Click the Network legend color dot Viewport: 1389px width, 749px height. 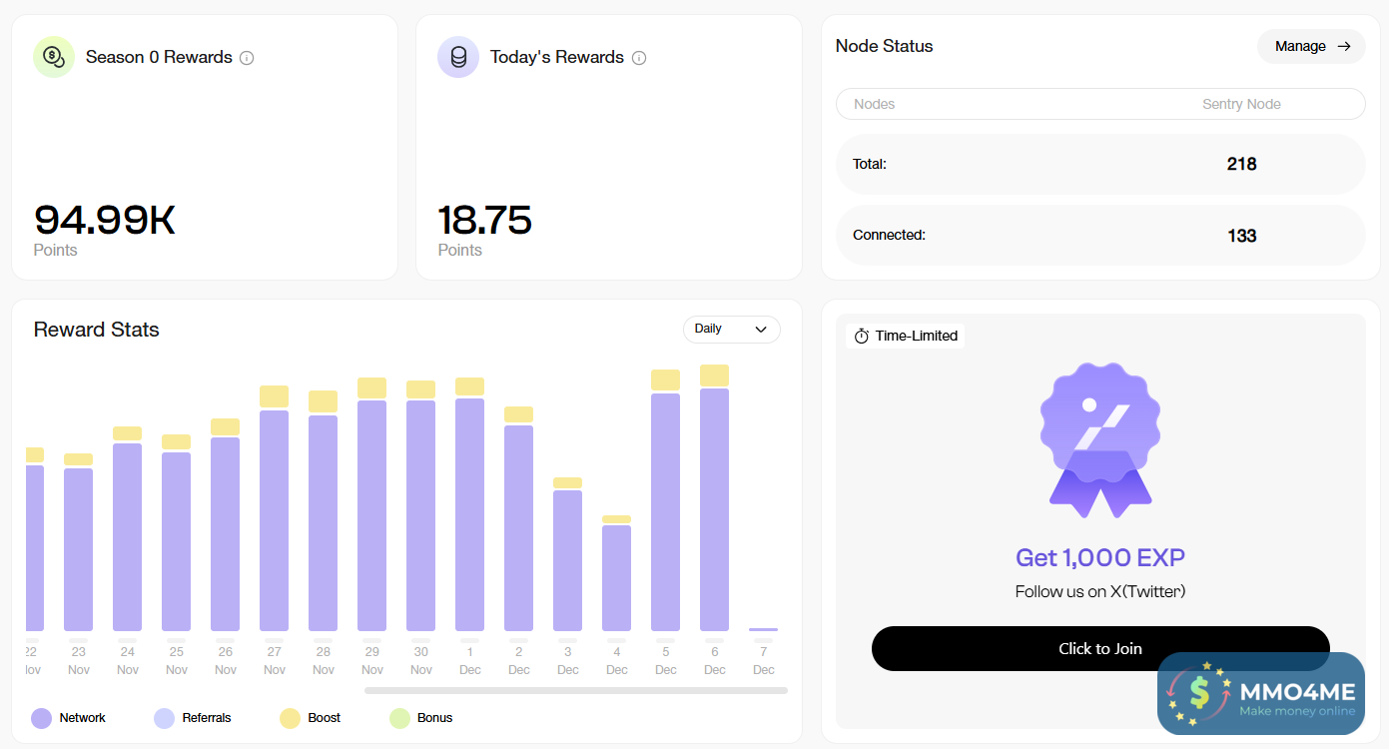pos(41,718)
